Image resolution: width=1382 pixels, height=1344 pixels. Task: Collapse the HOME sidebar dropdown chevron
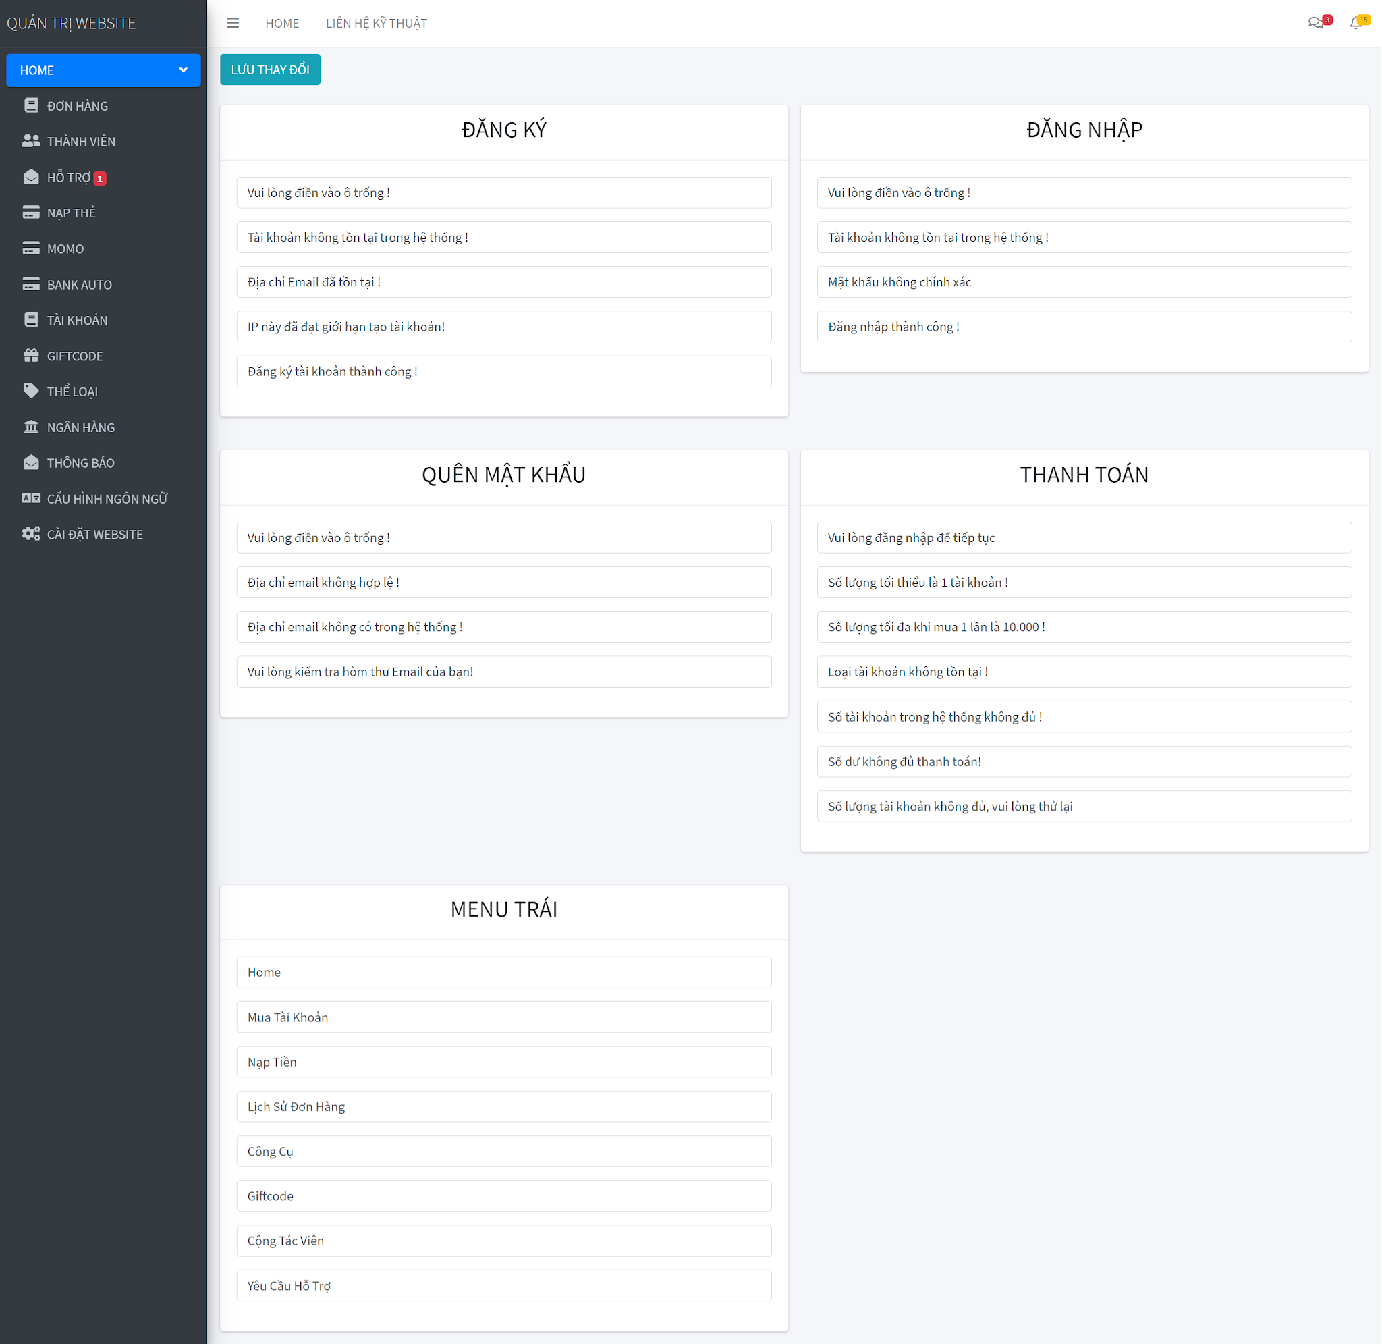click(x=184, y=70)
